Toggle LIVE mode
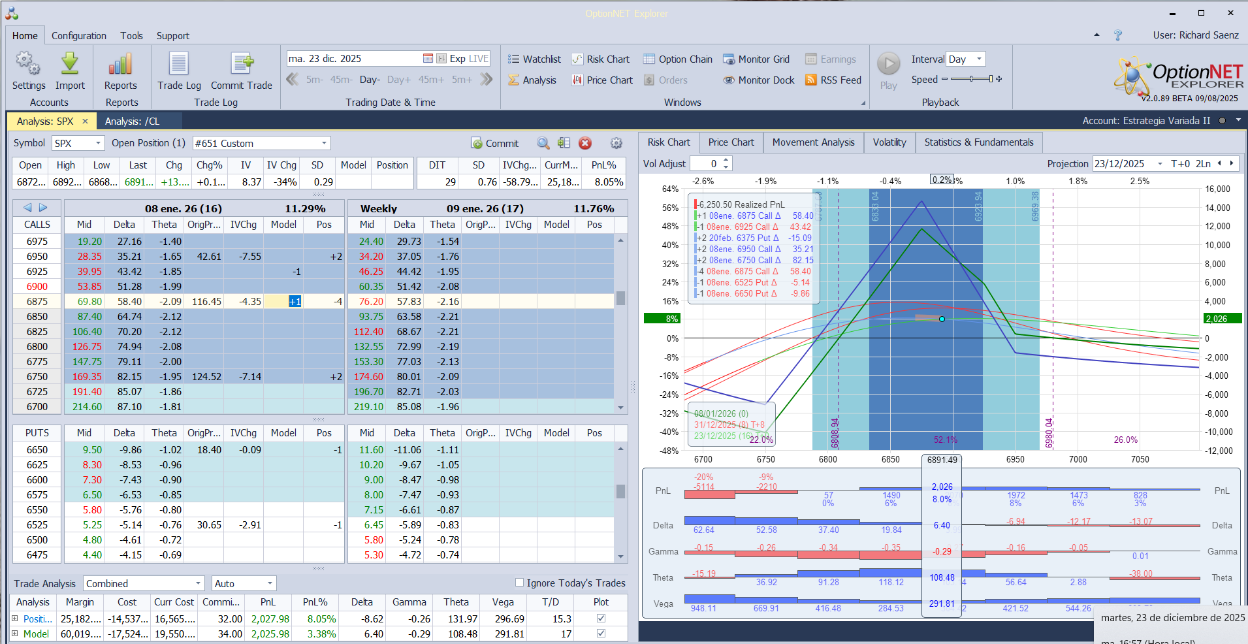The width and height of the screenshot is (1248, 644). coord(478,59)
